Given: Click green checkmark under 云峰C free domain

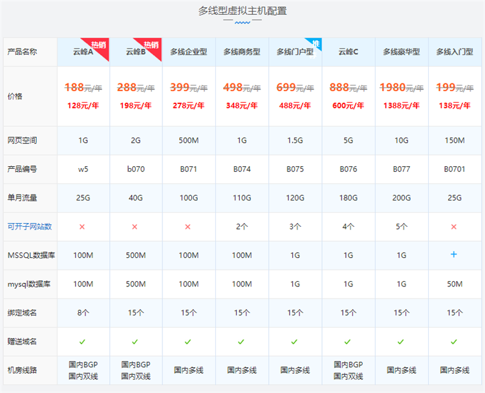Looking at the screenshot, I should pos(347,341).
